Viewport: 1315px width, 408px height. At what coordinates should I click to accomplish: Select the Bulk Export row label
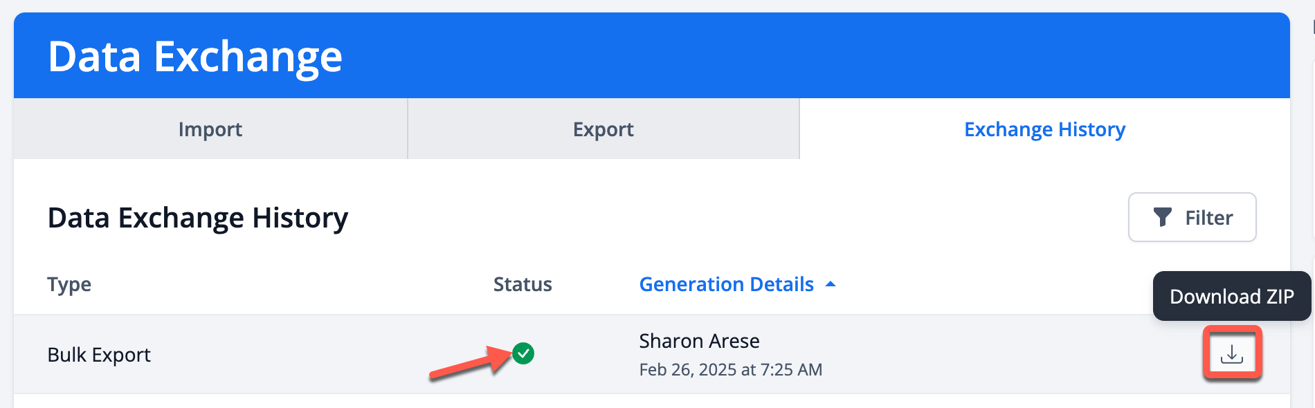pos(99,355)
